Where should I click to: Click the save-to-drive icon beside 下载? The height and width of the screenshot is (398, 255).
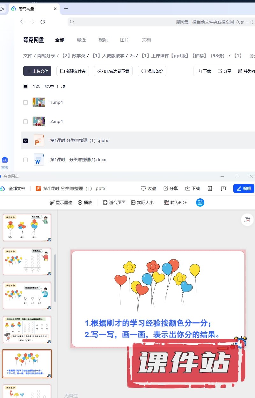(210, 188)
